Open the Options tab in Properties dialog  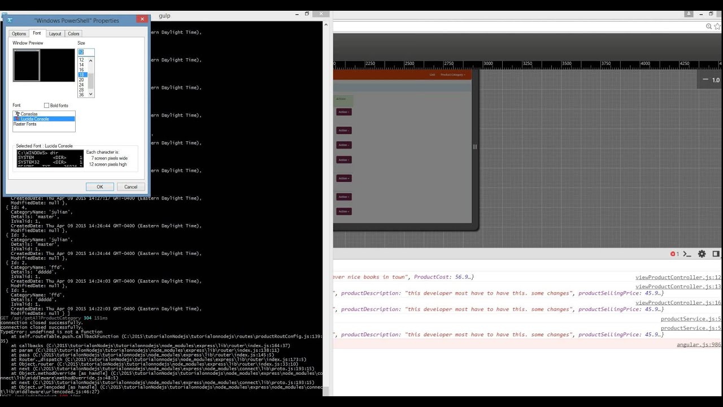point(19,34)
